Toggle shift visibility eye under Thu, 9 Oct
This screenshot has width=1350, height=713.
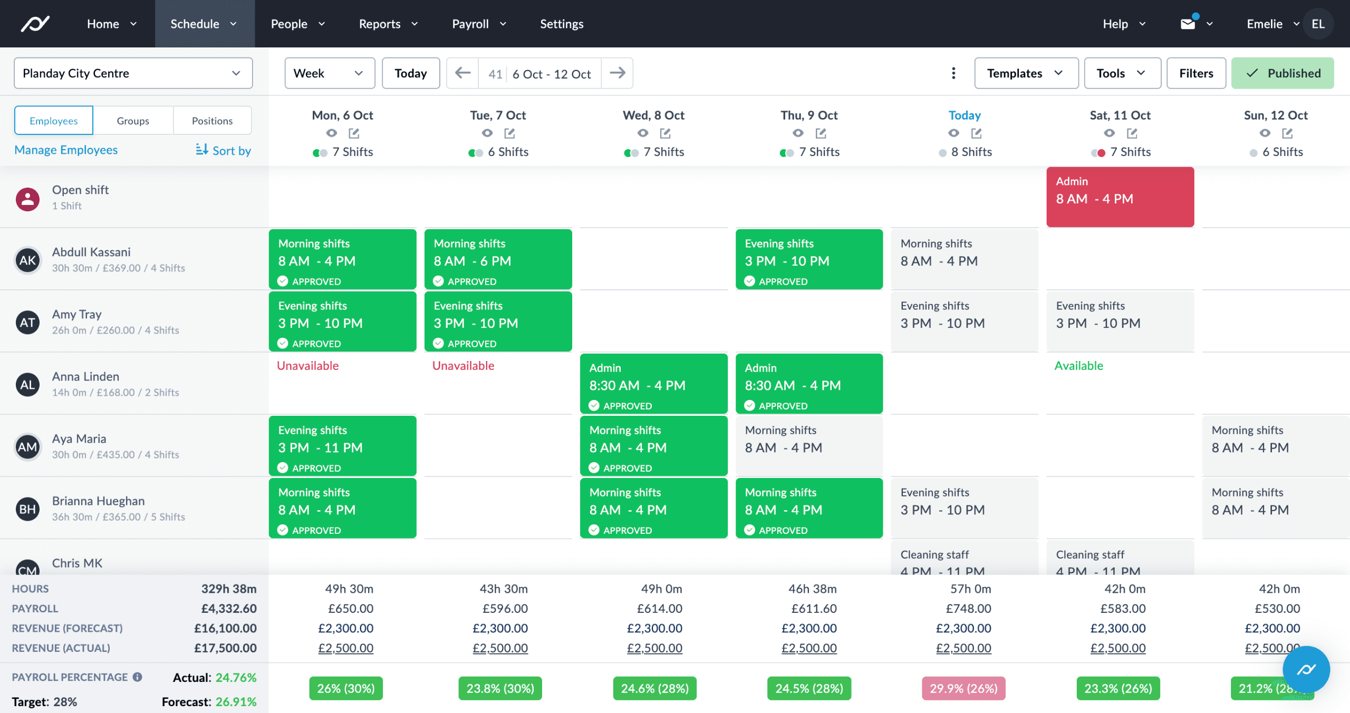[798, 133]
